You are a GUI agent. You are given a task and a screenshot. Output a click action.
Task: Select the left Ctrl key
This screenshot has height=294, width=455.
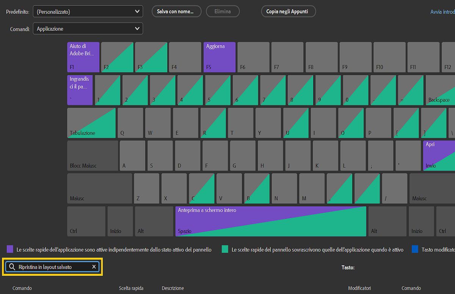(86, 221)
